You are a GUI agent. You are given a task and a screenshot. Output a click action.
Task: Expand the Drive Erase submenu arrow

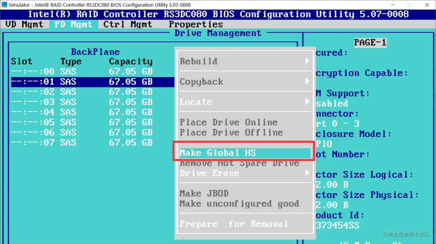307,173
